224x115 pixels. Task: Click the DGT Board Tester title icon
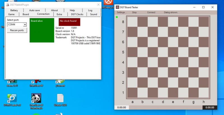(118, 7)
